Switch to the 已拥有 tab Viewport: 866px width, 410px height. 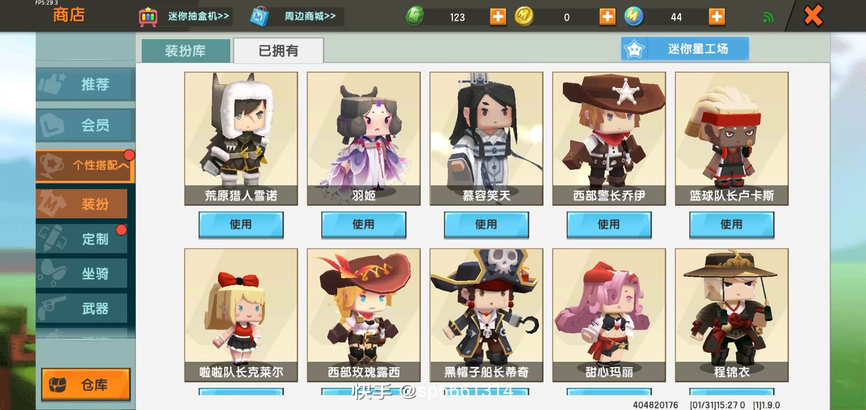pyautogui.click(x=278, y=50)
